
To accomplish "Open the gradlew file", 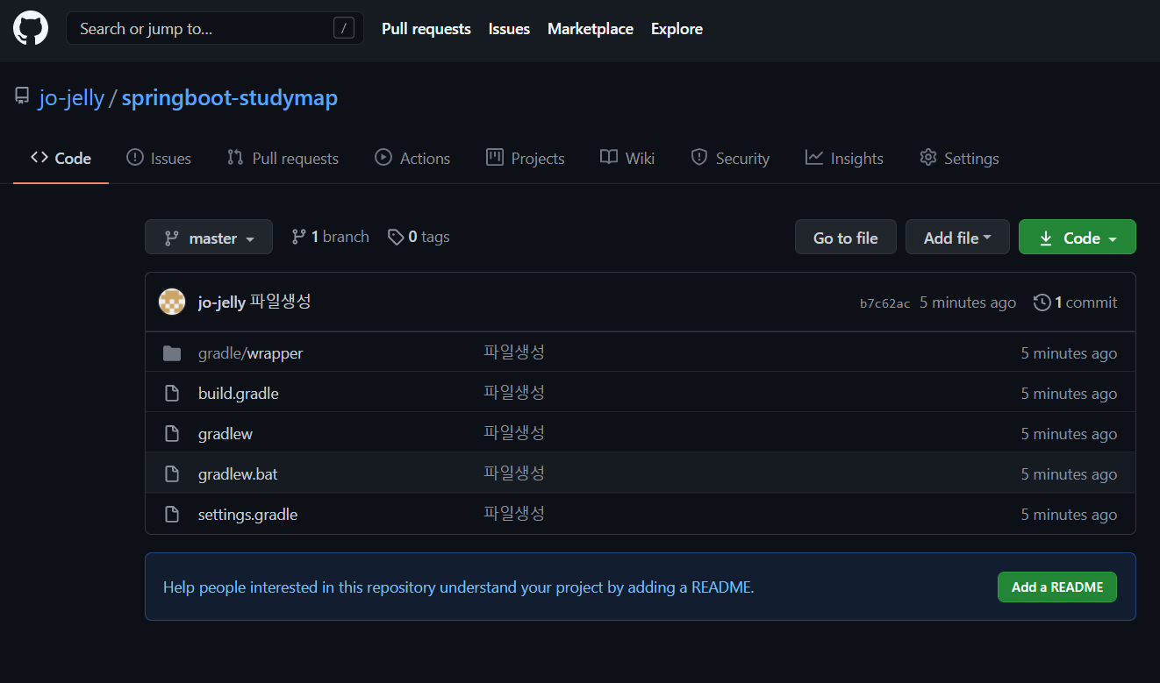I will point(226,434).
